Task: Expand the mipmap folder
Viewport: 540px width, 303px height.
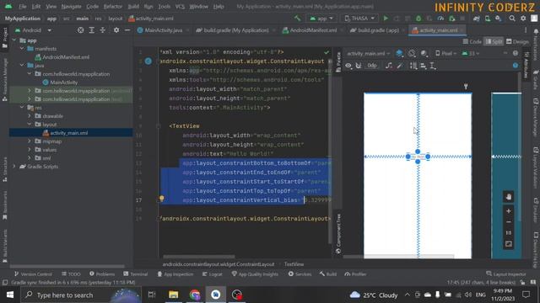Action: pos(30,141)
